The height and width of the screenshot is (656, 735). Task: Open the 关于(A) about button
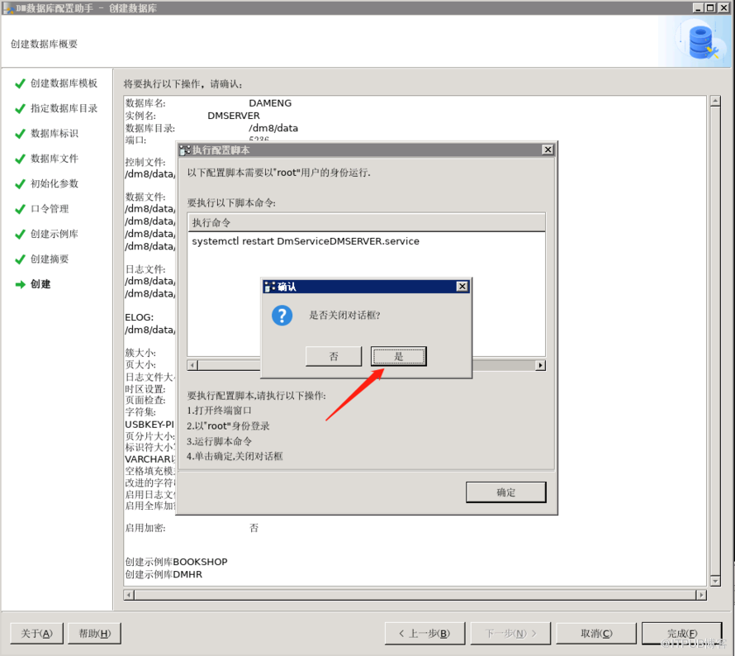point(36,634)
